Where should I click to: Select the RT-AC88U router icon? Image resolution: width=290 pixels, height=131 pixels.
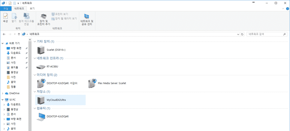pyautogui.click(x=41, y=67)
